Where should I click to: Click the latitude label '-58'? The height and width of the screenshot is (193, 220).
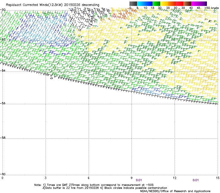[3, 138]
